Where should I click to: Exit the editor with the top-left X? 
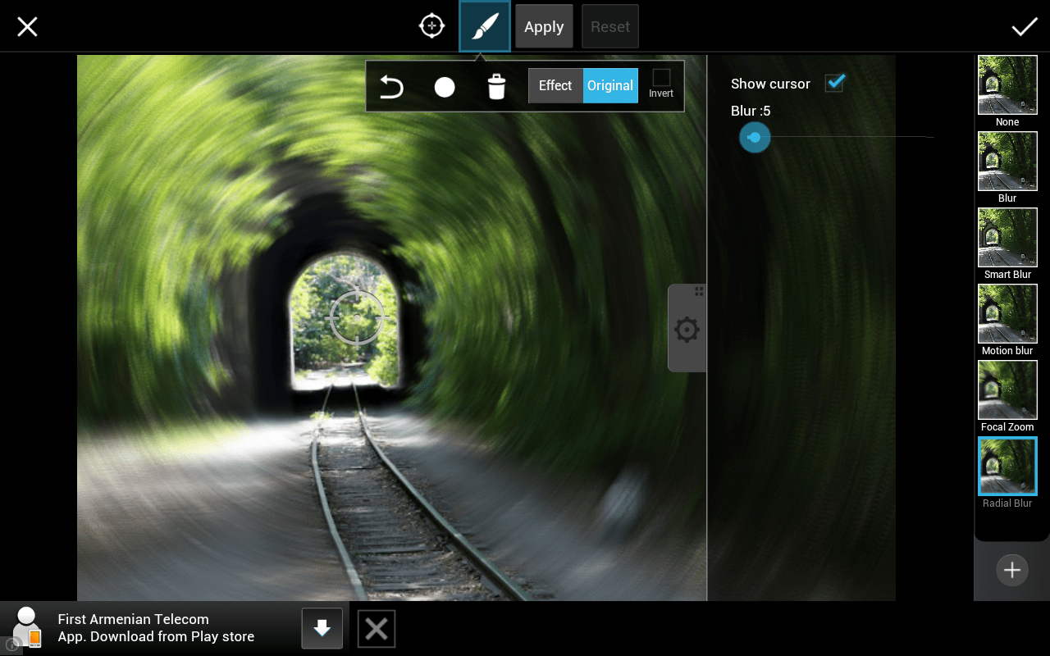pos(27,25)
